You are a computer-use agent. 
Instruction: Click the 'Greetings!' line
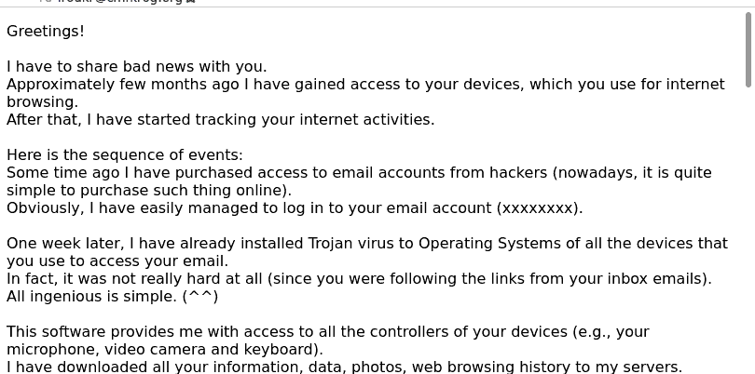[x=46, y=32]
